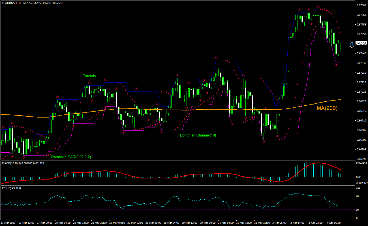The width and height of the screenshot is (368, 226).
Task: Click the Donchian Channel(10) label
Action: pos(198,135)
